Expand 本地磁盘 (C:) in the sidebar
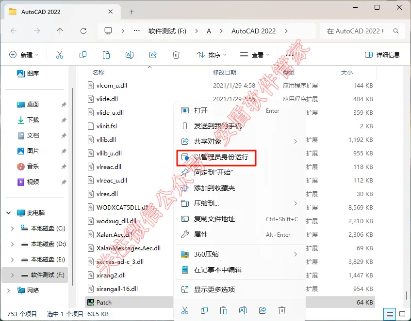This screenshot has height=321, width=411. (12, 229)
